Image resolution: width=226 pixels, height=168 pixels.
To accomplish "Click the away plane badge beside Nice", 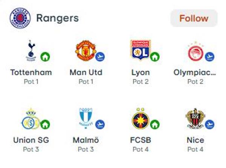I will coord(209,124).
